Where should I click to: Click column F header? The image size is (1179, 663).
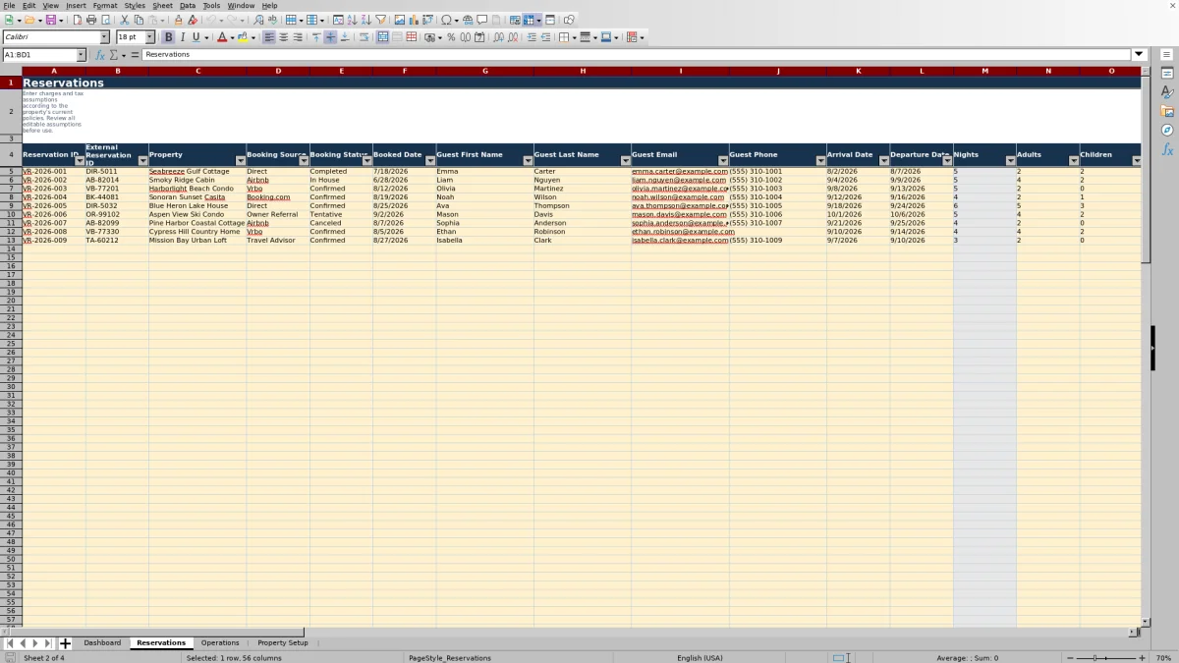404,71
